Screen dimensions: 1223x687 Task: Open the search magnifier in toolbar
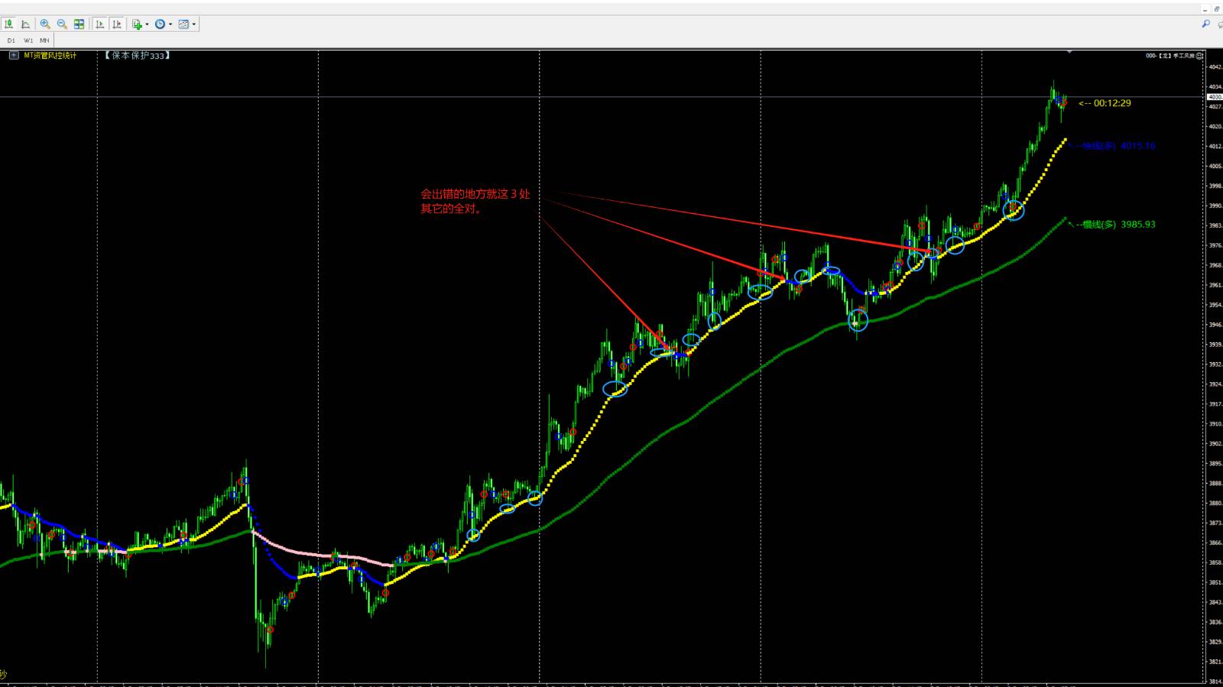click(1205, 24)
